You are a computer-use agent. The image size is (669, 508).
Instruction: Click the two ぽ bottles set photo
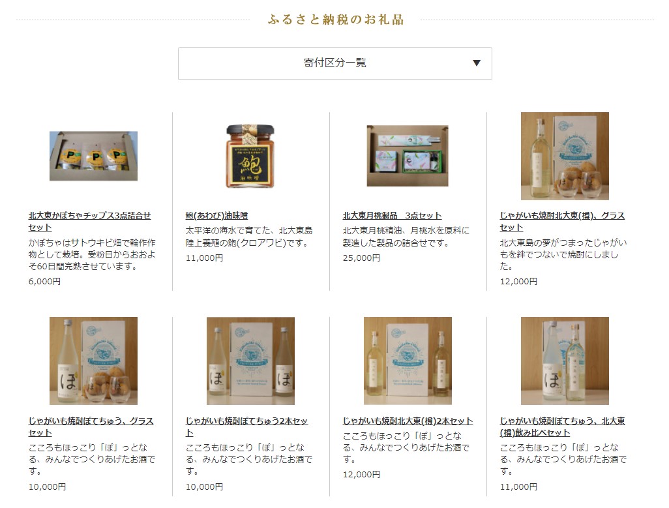point(250,361)
